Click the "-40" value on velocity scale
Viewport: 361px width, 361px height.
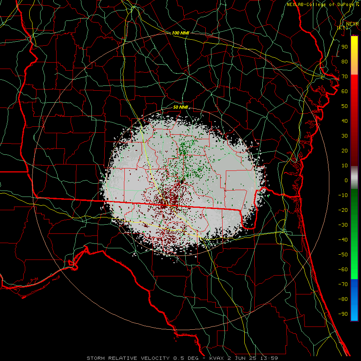(x=343, y=240)
